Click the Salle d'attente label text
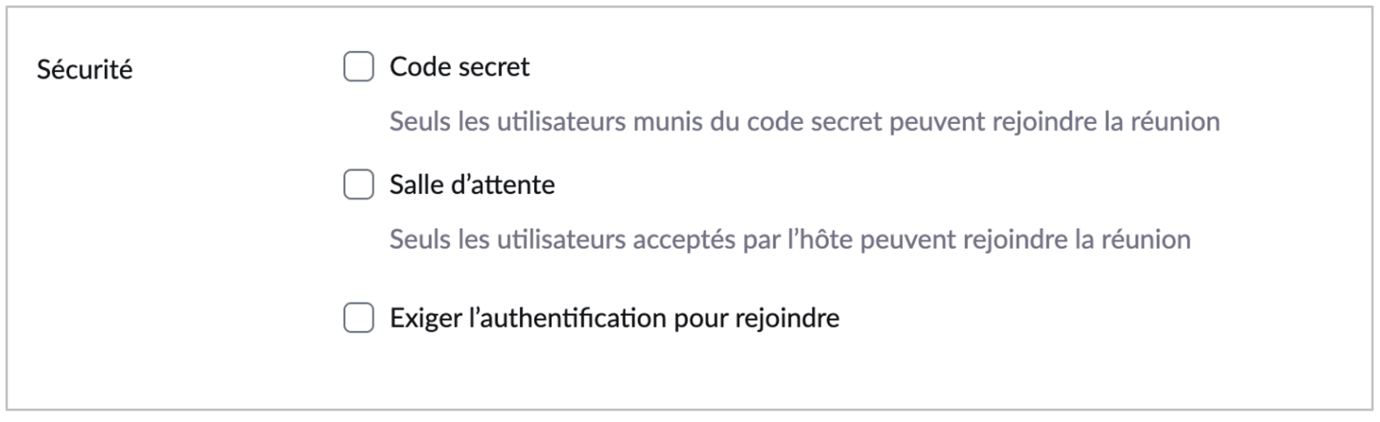 471,185
